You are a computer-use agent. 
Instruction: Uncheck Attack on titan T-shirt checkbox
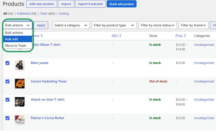[7, 100]
